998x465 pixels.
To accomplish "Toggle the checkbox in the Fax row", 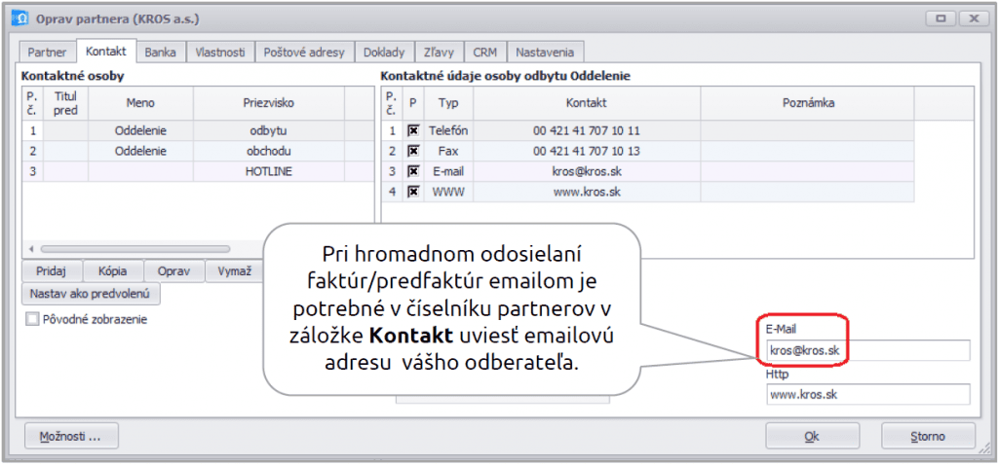I will tap(413, 151).
